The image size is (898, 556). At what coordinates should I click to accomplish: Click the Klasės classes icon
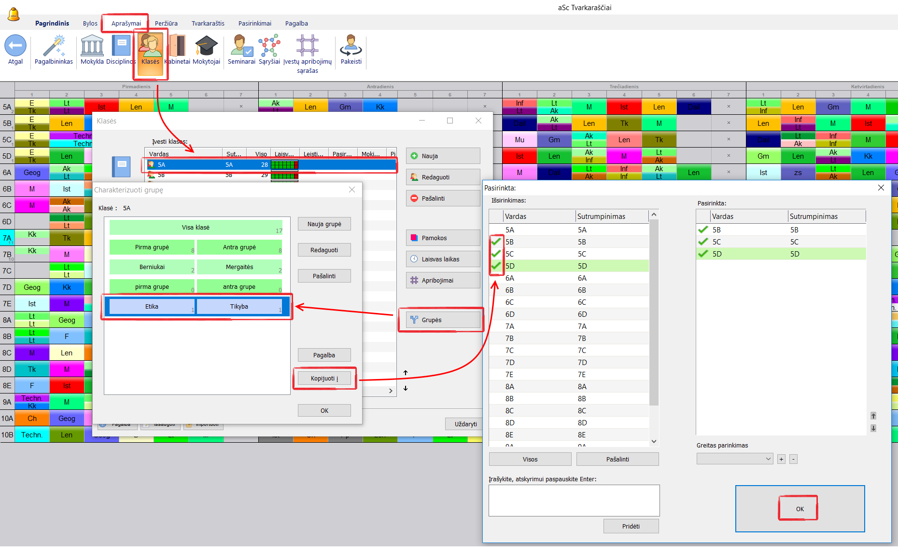[151, 48]
